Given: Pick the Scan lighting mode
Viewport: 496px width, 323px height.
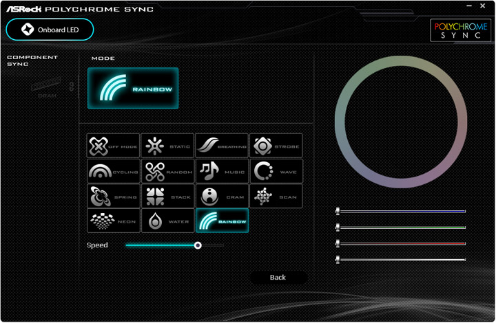Looking at the screenshot, I should [276, 196].
